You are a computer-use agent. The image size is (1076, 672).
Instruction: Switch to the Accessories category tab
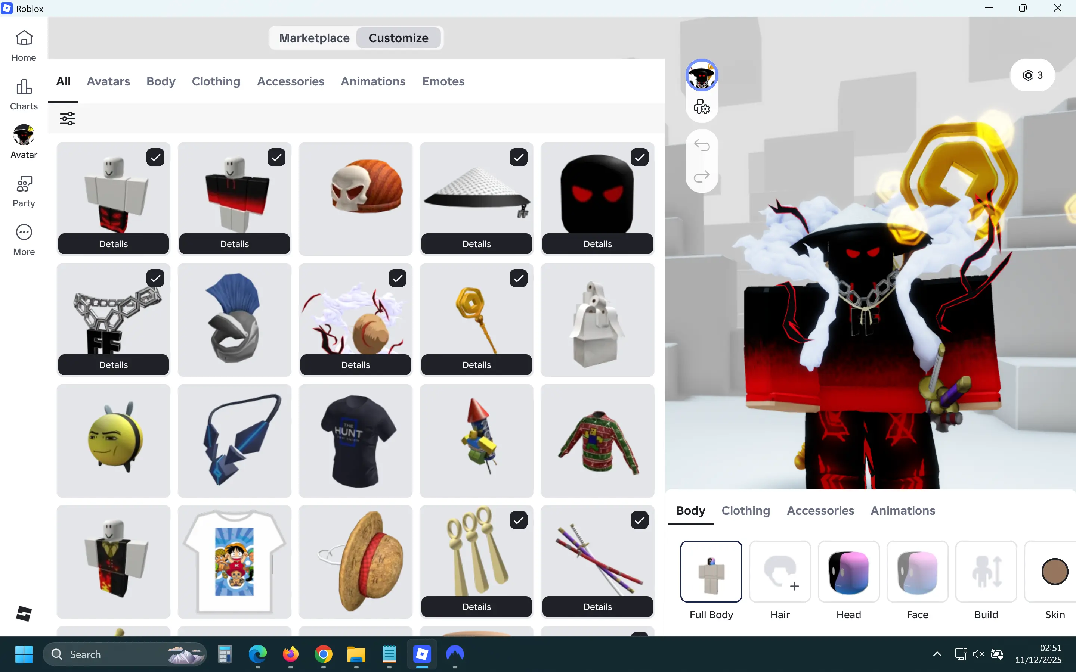point(290,81)
